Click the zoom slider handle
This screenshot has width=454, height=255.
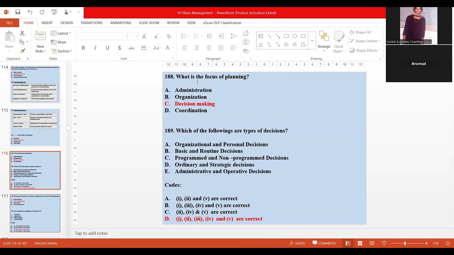[x=405, y=243]
